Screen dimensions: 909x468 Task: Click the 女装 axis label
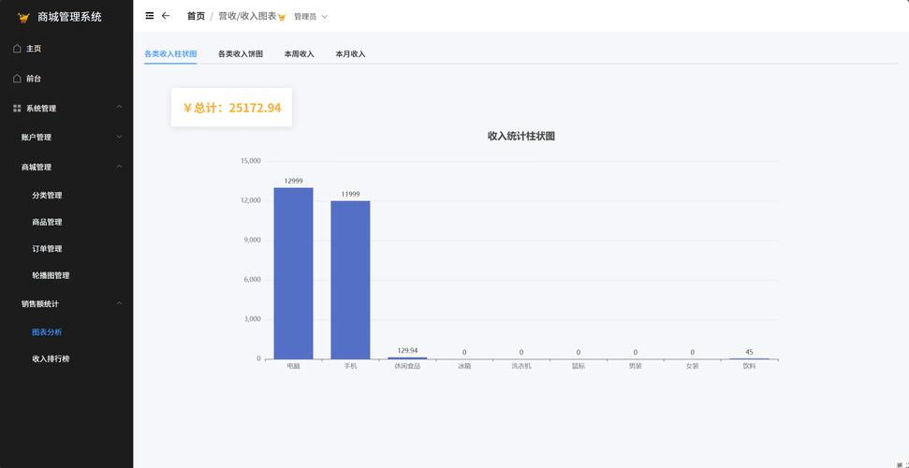tap(692, 367)
